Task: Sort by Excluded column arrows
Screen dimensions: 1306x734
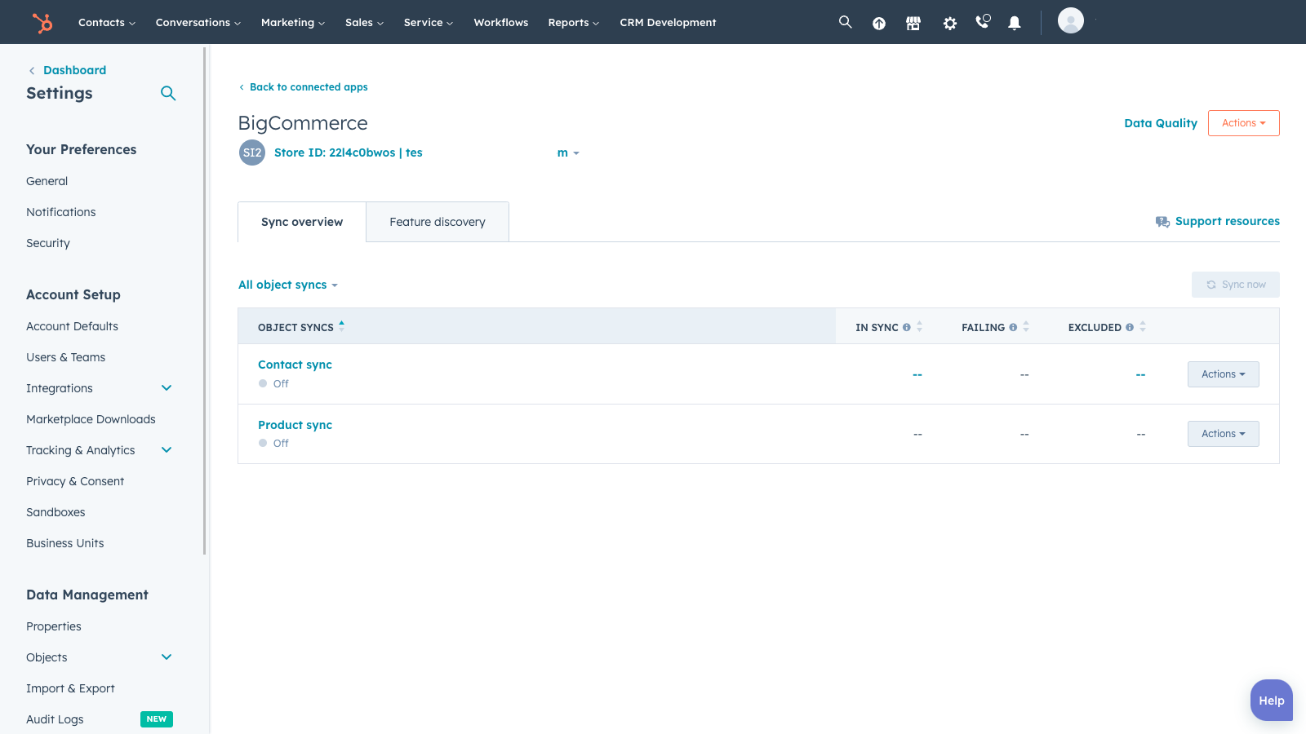Action: pyautogui.click(x=1143, y=326)
